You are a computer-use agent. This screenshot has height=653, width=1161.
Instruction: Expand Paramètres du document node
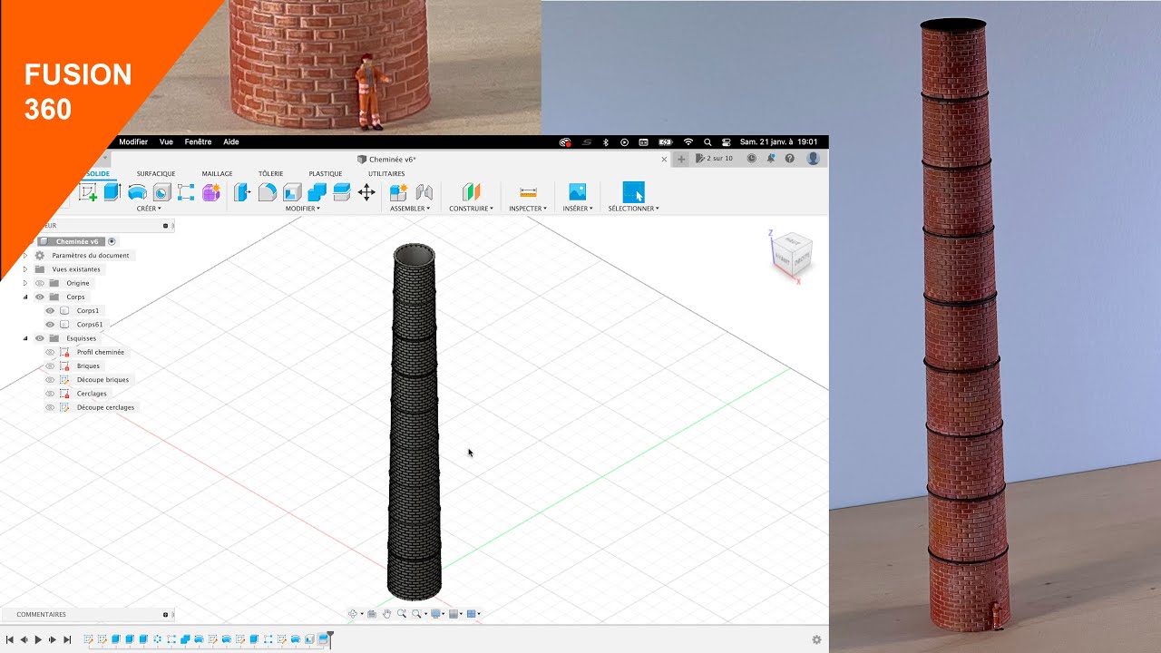point(25,256)
